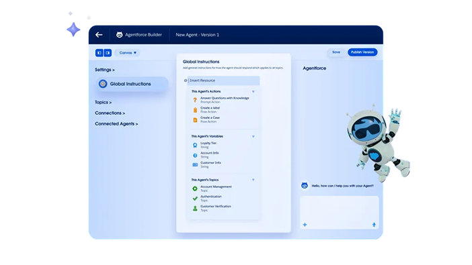Click the back arrow in the header
The image size is (472, 265).
click(x=99, y=35)
